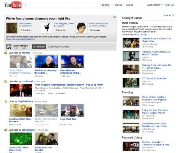Viewport: 181px width, 153px height.
Task: Open Miami Minute: Dolphins respond link
Action: 154,98
